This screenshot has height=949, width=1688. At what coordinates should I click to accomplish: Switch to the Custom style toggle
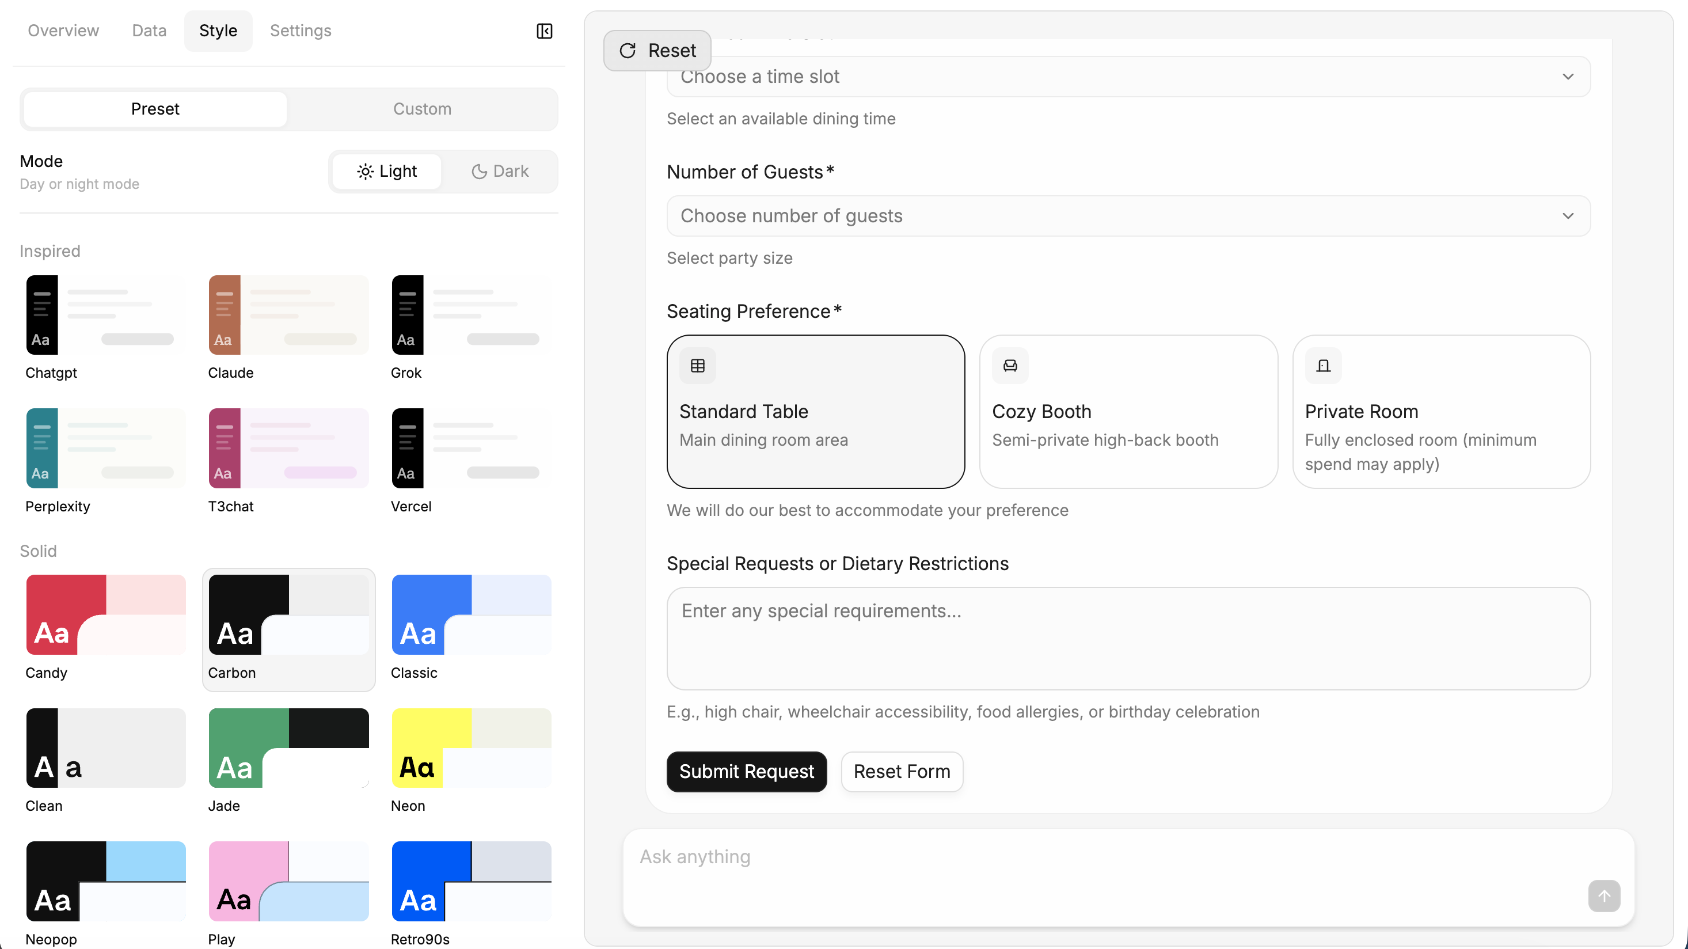(x=422, y=109)
